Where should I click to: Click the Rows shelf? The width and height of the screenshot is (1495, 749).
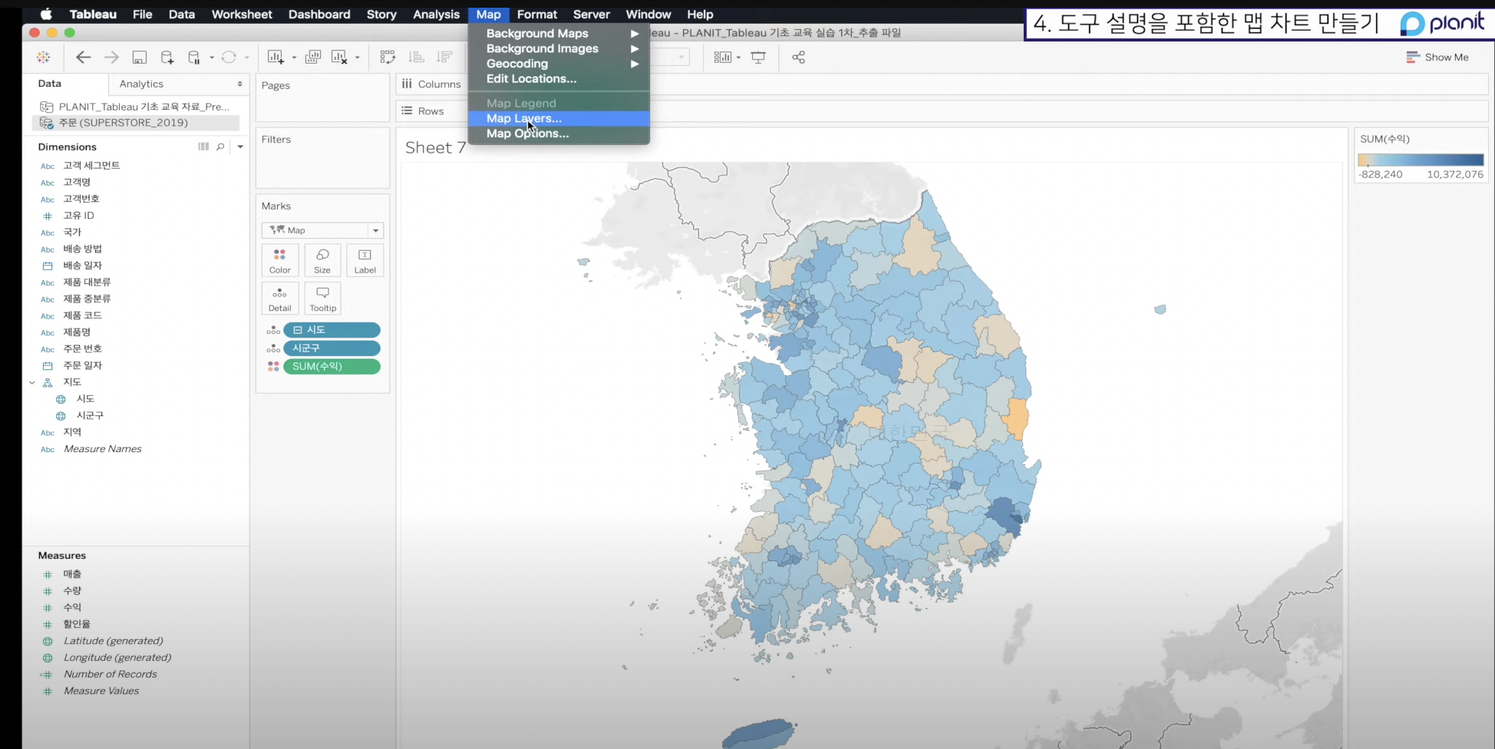(x=942, y=111)
